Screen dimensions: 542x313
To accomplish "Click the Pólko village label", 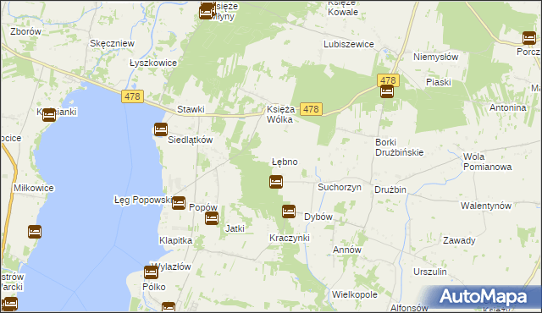I will coord(154,287).
